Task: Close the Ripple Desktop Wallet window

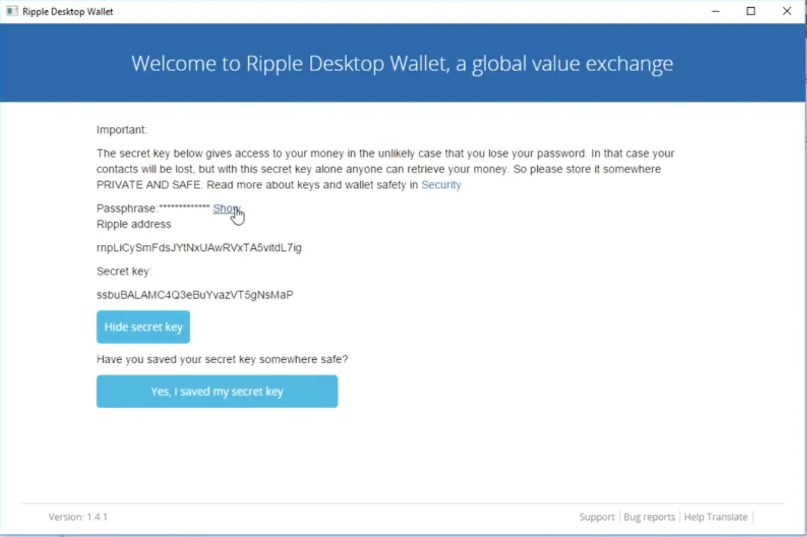Action: pyautogui.click(x=787, y=11)
